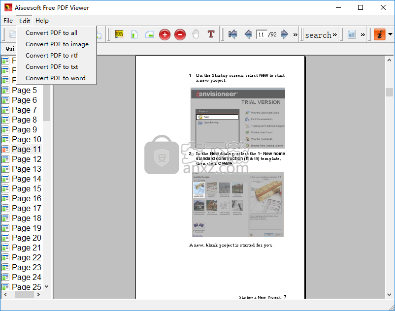Click the page view mode icon
This screenshot has height=311, width=395.
pyautogui.click(x=352, y=34)
